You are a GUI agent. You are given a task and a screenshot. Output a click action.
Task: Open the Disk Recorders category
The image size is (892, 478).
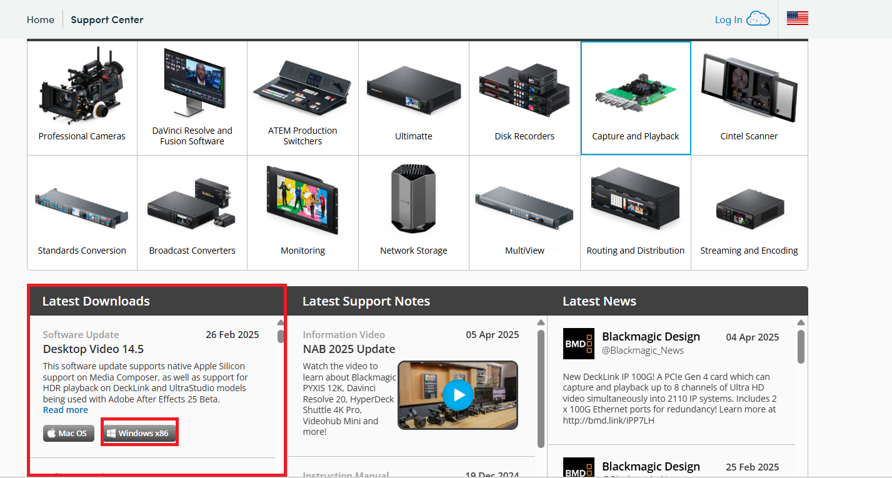524,97
